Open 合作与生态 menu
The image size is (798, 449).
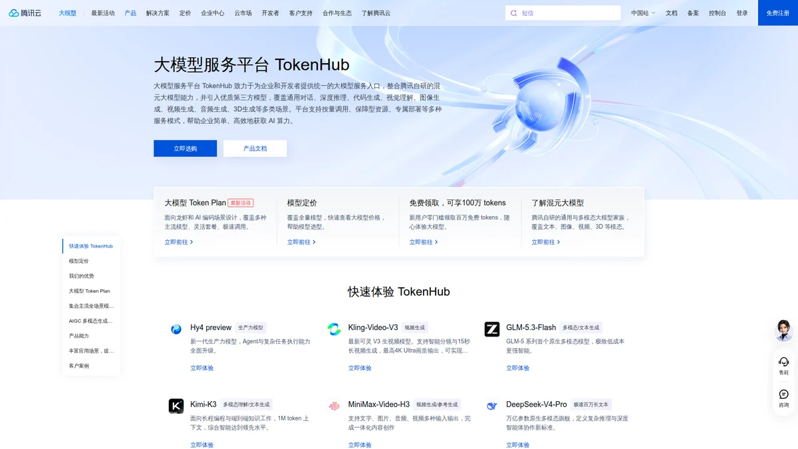(337, 13)
